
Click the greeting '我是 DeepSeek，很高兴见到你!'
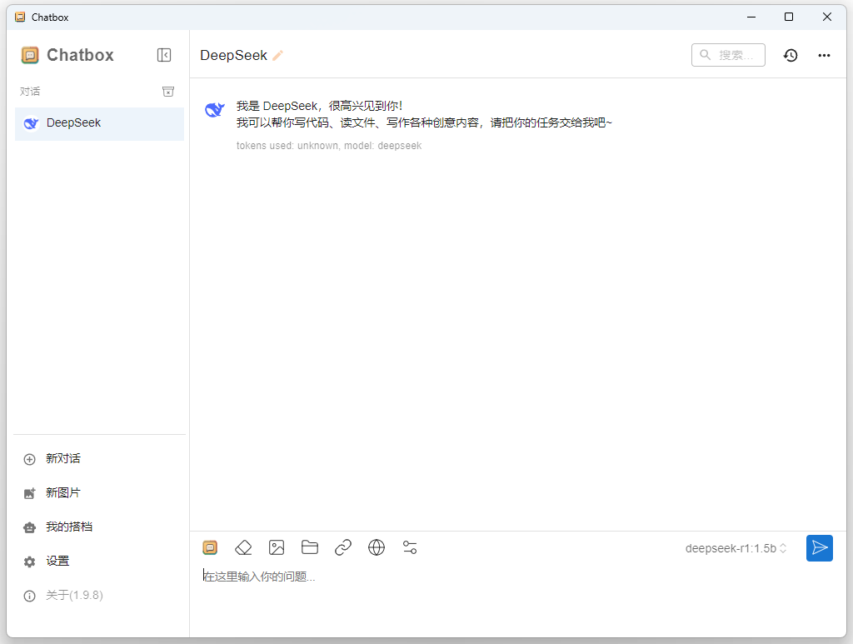[x=319, y=106]
